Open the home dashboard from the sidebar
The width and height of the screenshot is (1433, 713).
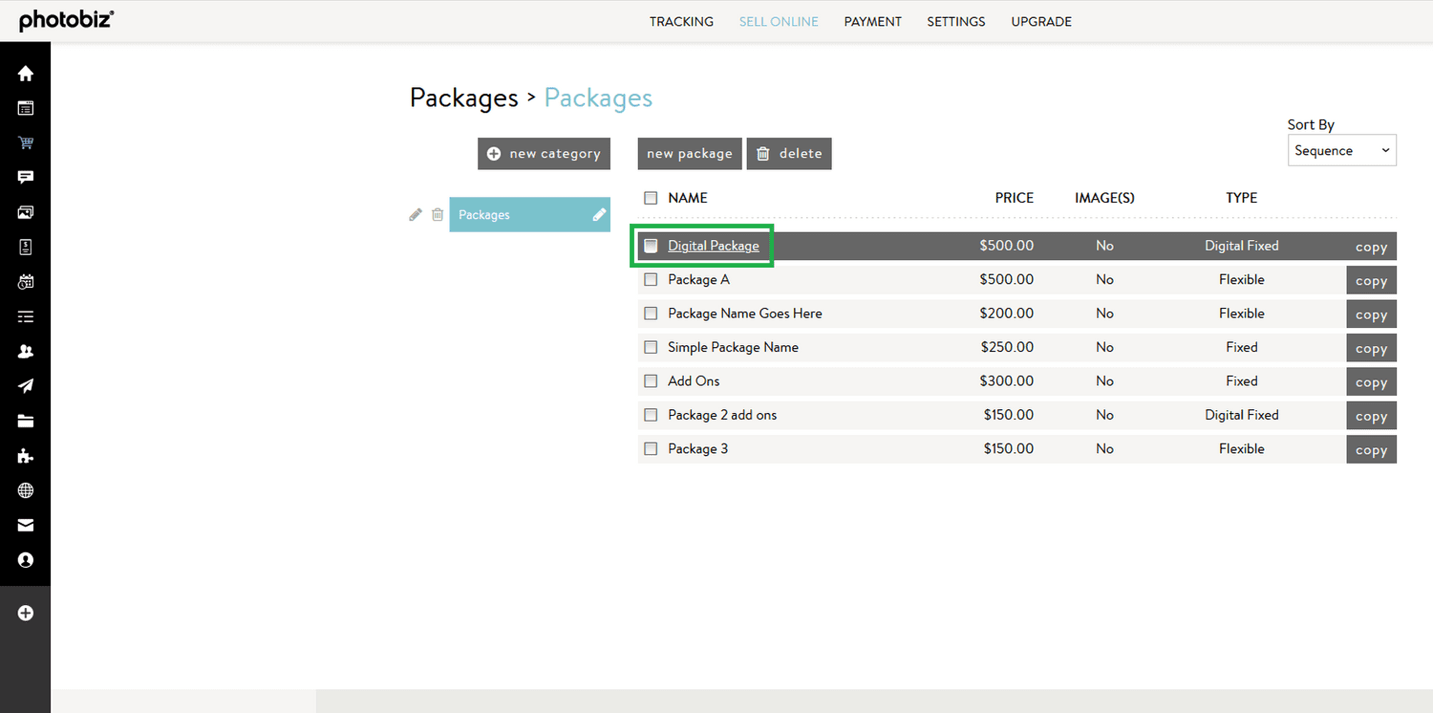[25, 73]
